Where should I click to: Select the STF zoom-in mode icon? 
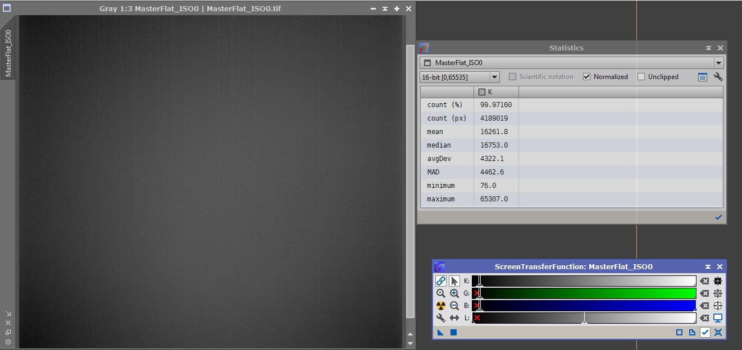pos(454,293)
